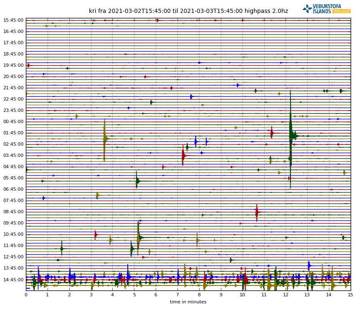
Task: Click the red spike on the 08:45:00 trace
Action: coord(257,212)
